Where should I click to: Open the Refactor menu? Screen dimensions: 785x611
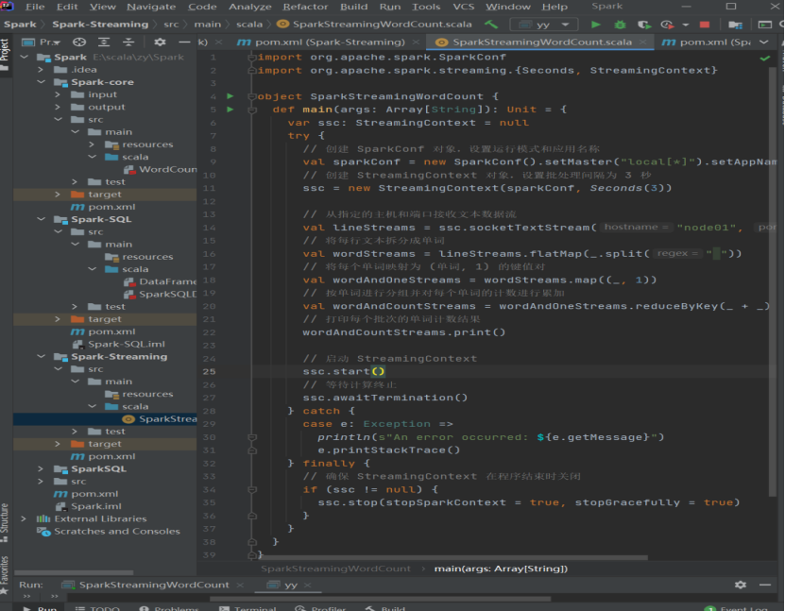pos(305,7)
